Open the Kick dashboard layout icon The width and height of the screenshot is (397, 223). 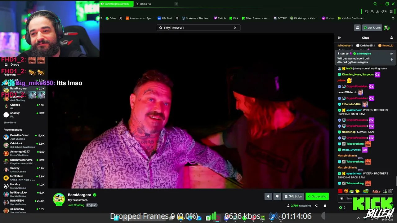[357, 28]
